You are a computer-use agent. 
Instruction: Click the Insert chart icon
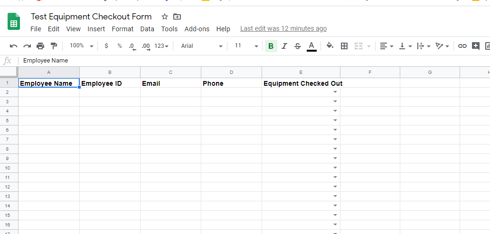pyautogui.click(x=487, y=46)
